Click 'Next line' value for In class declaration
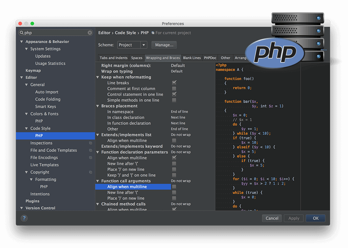 coord(178,118)
